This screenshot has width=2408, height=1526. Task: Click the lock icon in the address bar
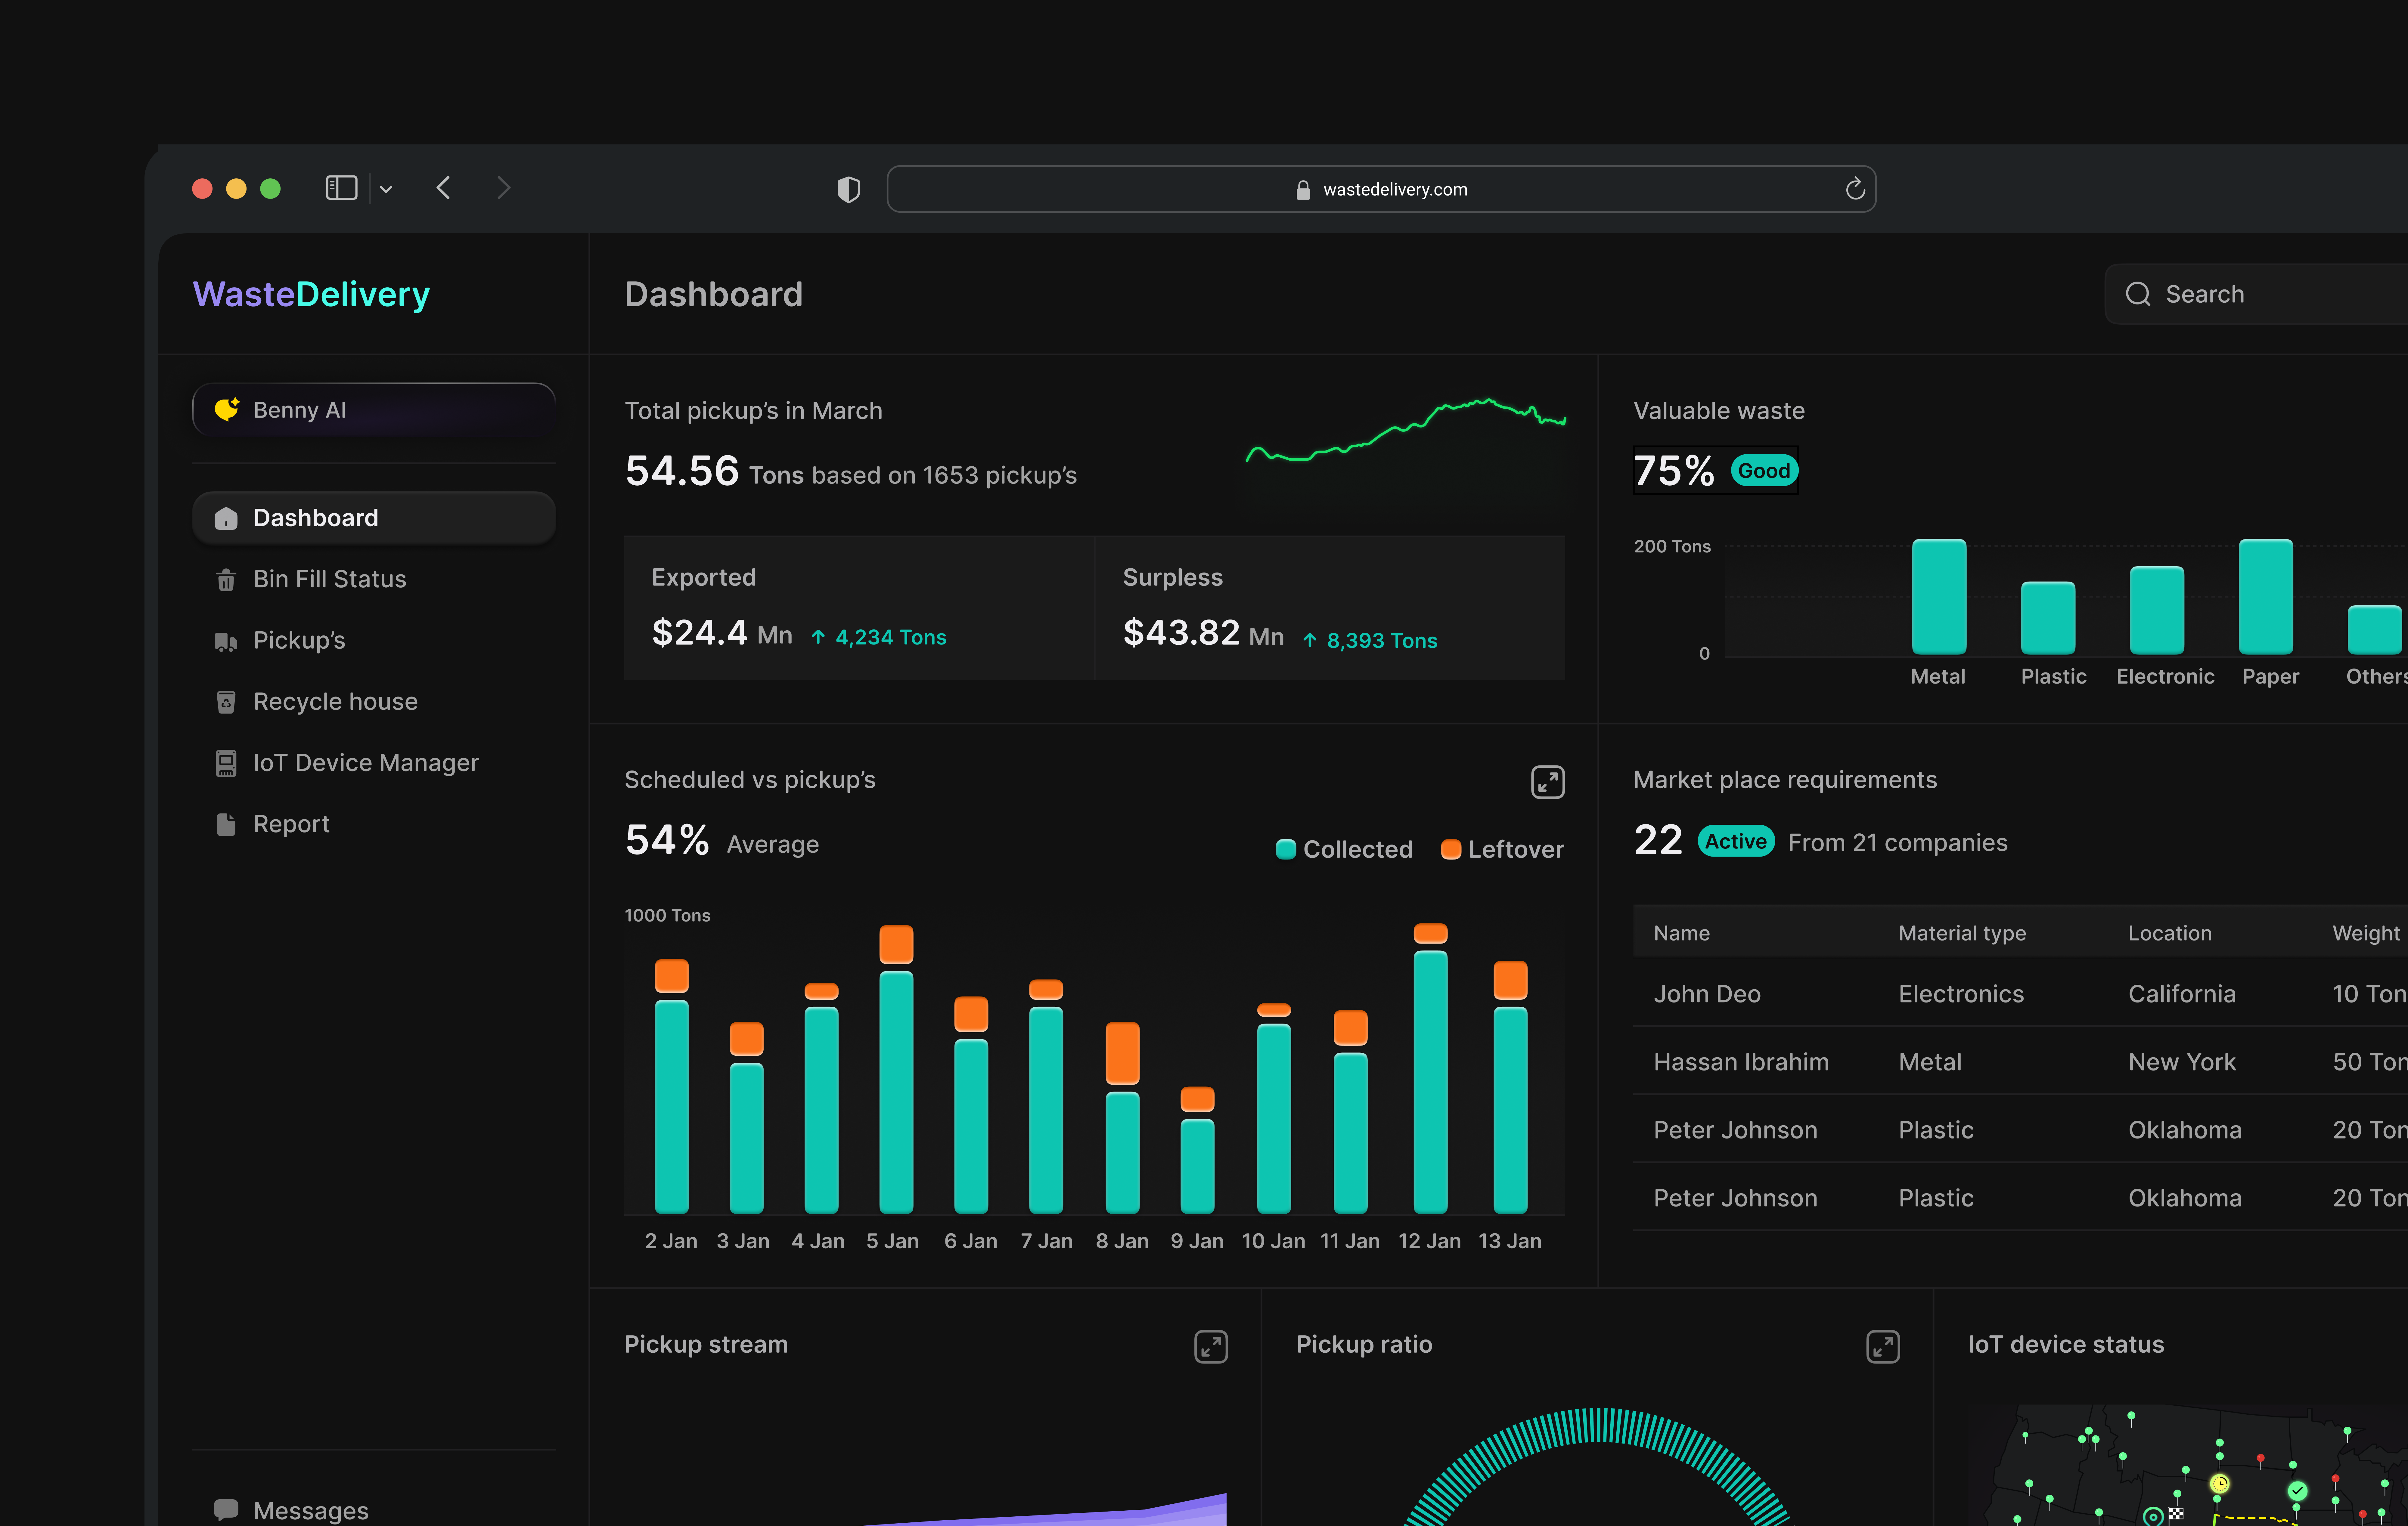[1303, 190]
